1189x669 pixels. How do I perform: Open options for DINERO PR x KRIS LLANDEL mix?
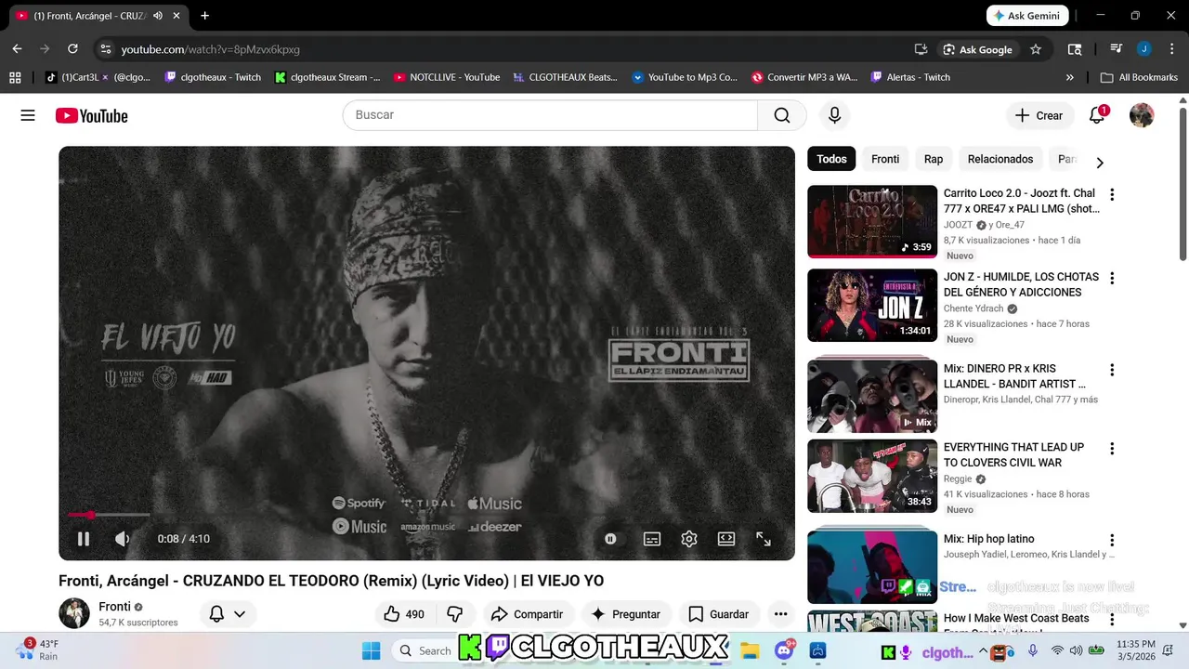click(1112, 370)
